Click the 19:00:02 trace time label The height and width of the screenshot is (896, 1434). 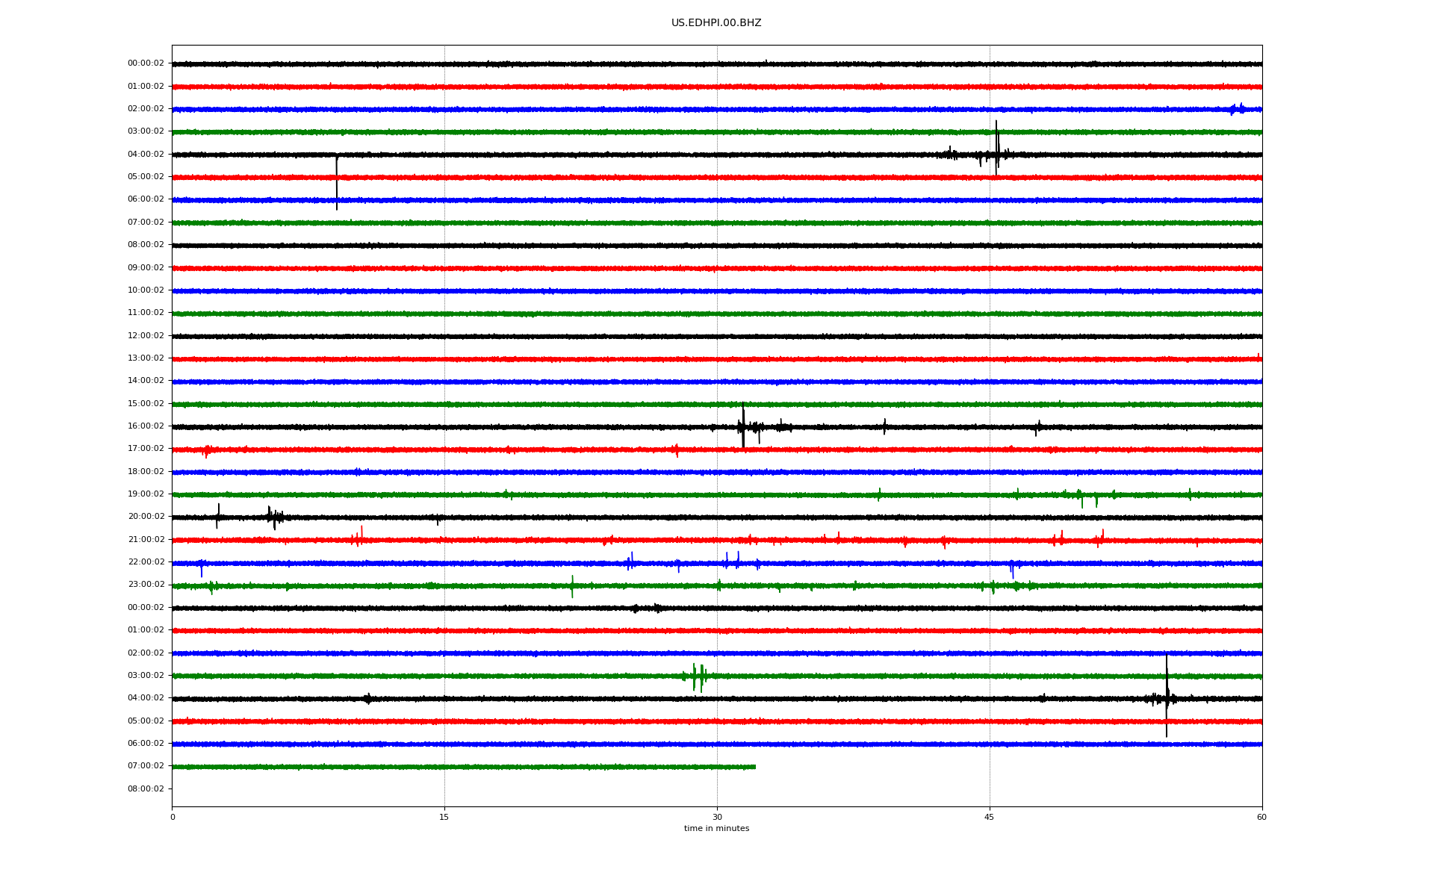pos(146,494)
